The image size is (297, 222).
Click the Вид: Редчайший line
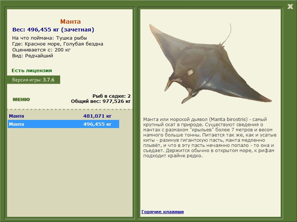33,56
